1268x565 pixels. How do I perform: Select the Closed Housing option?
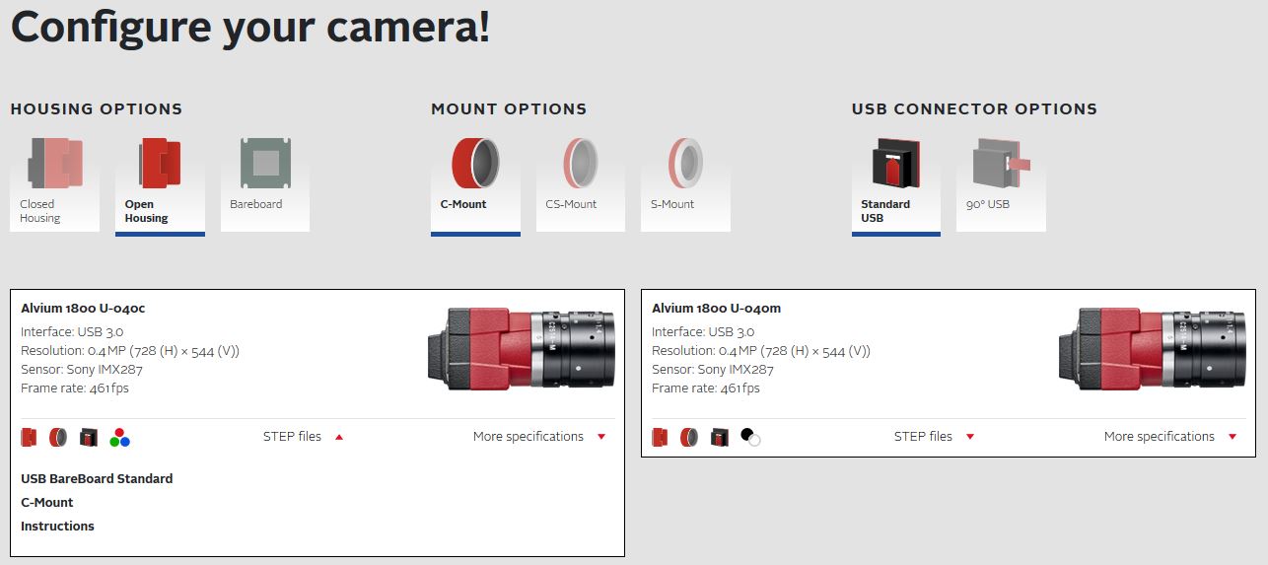[x=54, y=183]
